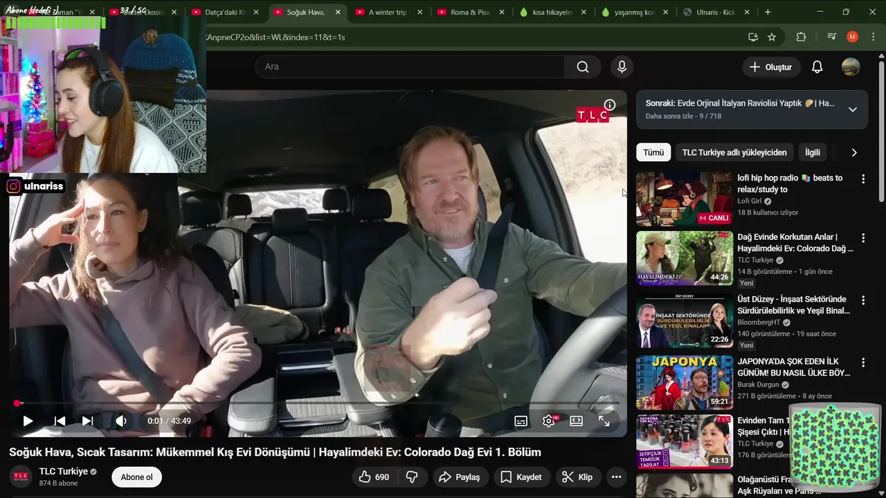
Task: Select the Tümü filter chip
Action: click(x=653, y=153)
